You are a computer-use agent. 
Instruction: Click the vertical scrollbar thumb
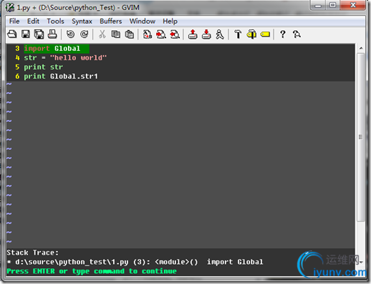click(x=361, y=137)
